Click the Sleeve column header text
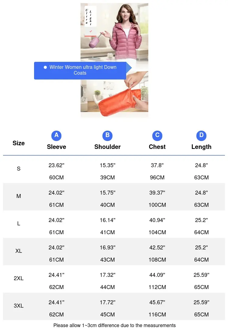 (57, 147)
